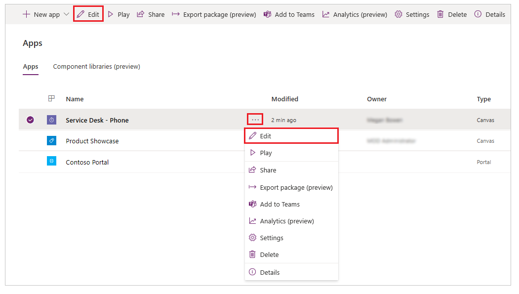Click Add to Teams icon in the toolbar
The height and width of the screenshot is (294, 519).
[x=267, y=14]
